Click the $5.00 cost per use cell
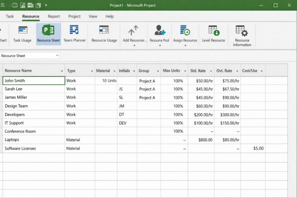 coord(253,148)
